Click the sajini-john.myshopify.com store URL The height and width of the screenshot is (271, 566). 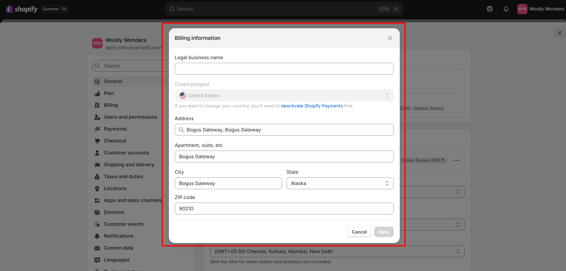(x=133, y=48)
